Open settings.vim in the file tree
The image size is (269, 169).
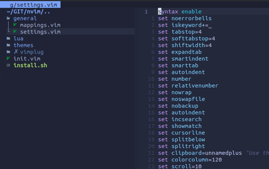point(40,32)
